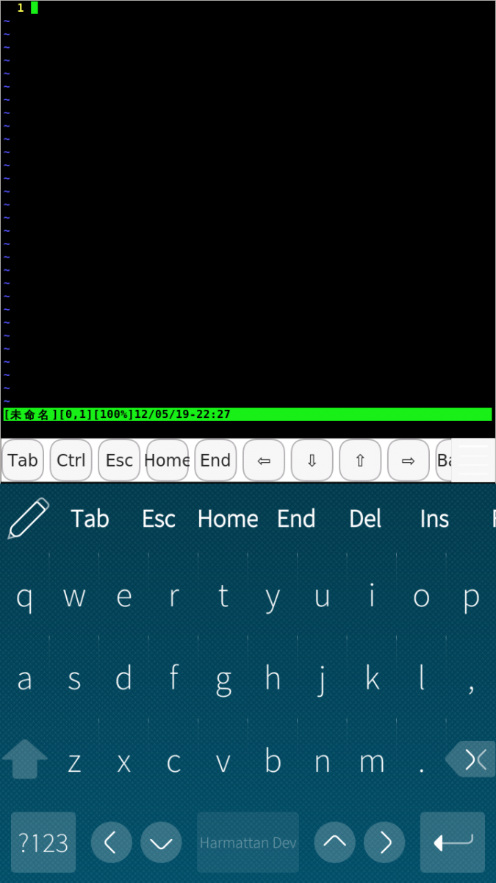
Task: Tap the backspace key icon
Action: point(470,759)
